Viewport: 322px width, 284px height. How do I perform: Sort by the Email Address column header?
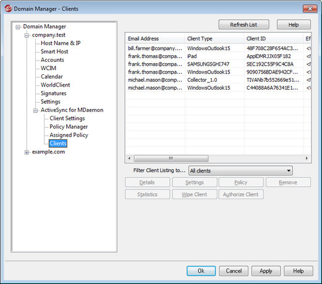click(x=155, y=38)
